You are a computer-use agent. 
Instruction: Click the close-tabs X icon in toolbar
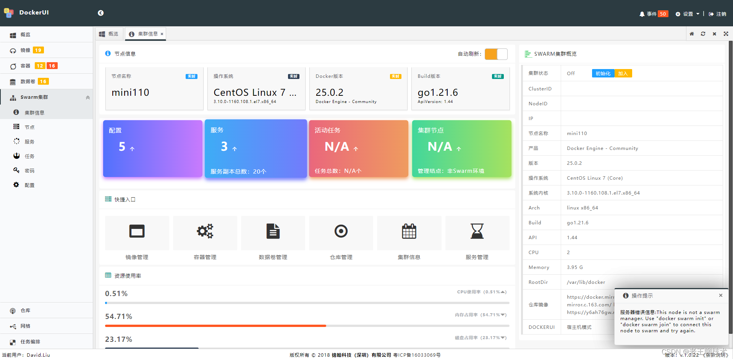click(714, 34)
